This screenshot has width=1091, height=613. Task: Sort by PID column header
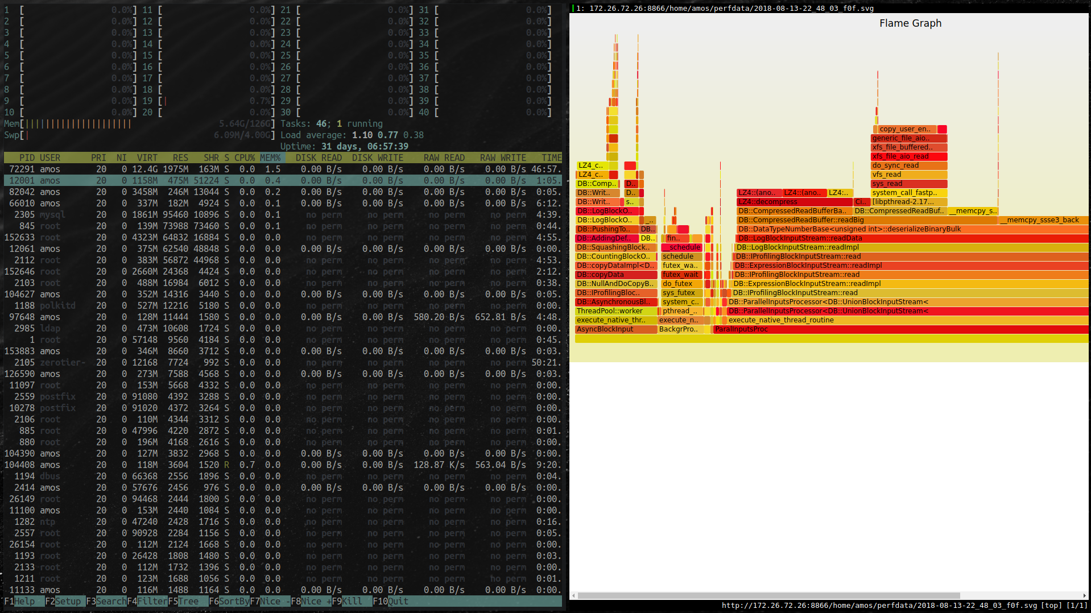[x=27, y=158]
